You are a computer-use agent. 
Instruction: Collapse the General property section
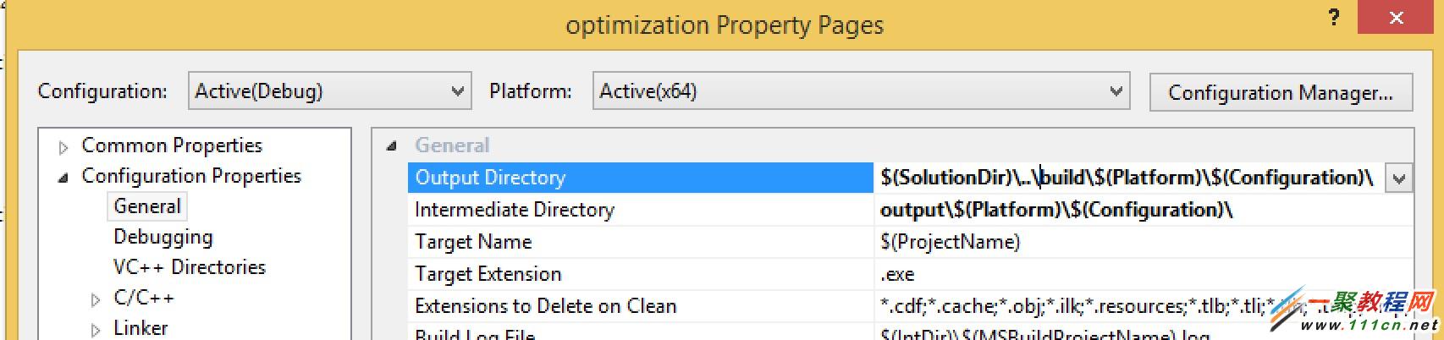point(391,146)
